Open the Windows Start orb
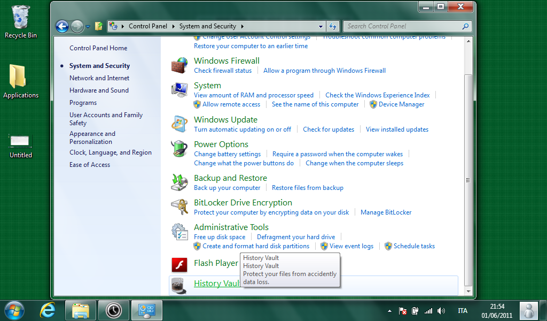This screenshot has width=547, height=321. (x=14, y=310)
